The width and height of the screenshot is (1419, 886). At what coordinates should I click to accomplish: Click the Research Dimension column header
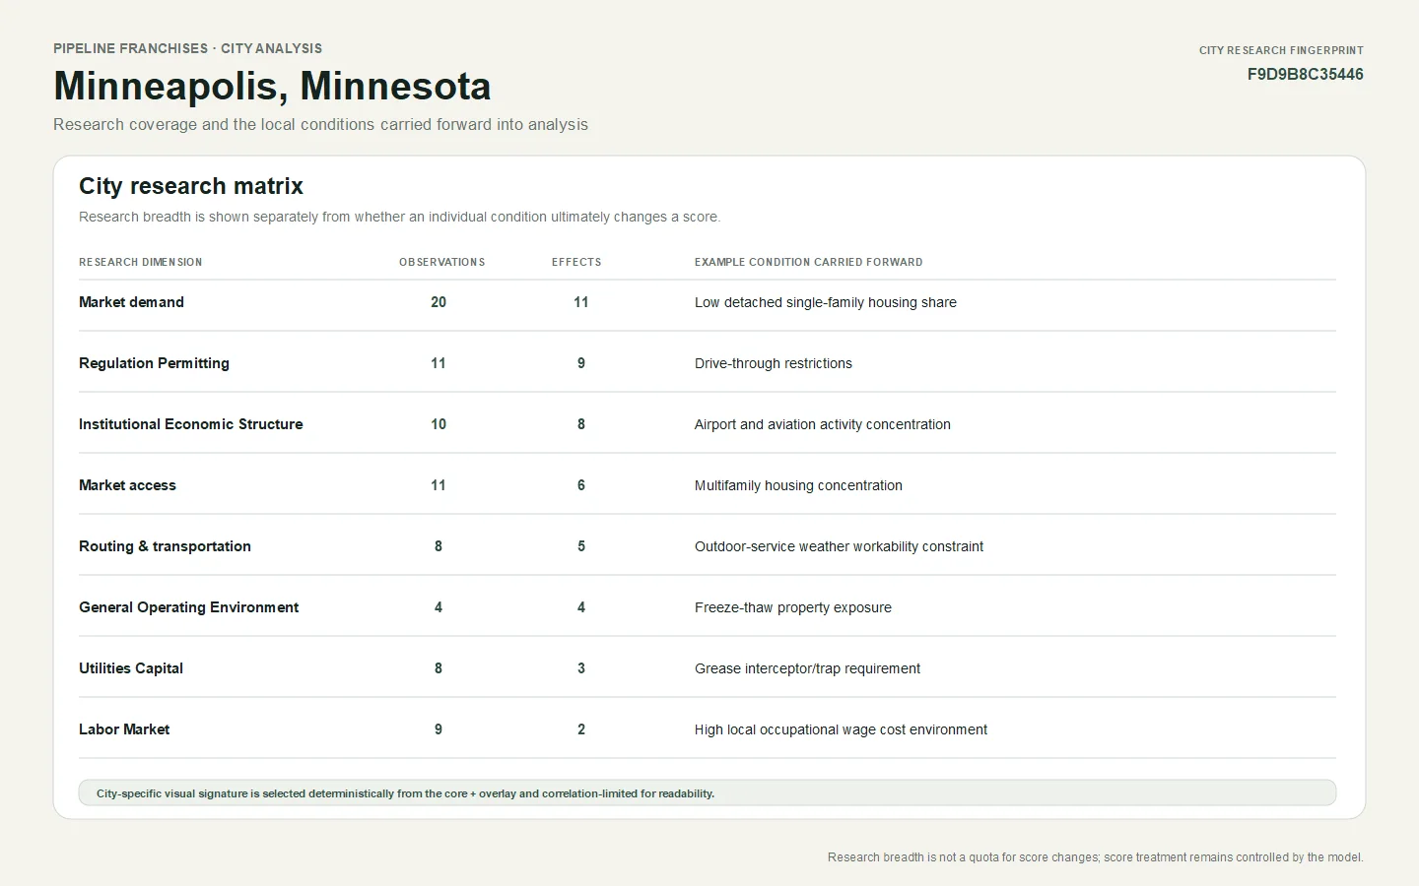pyautogui.click(x=140, y=263)
